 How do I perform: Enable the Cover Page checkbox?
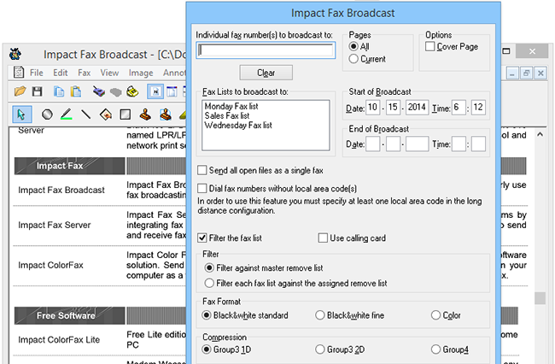tap(430, 46)
